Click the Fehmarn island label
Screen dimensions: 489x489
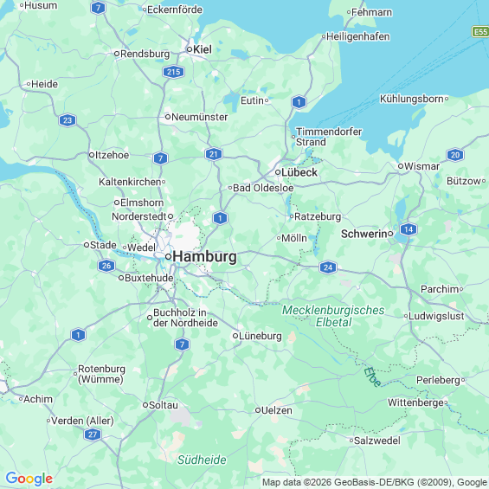[x=372, y=12]
